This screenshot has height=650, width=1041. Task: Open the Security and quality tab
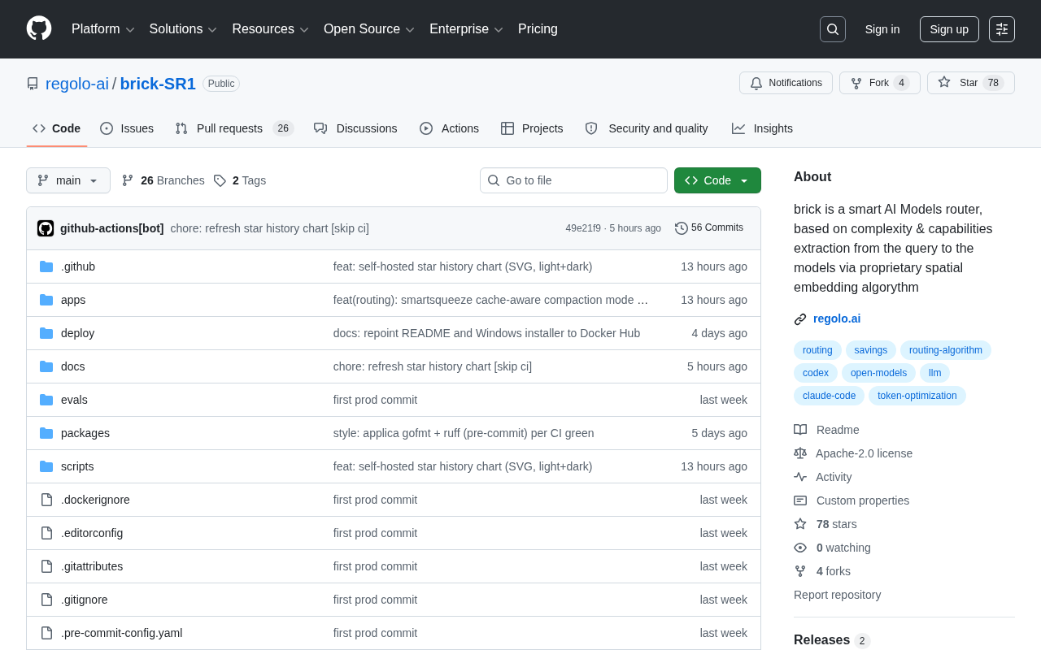pyautogui.click(x=647, y=128)
